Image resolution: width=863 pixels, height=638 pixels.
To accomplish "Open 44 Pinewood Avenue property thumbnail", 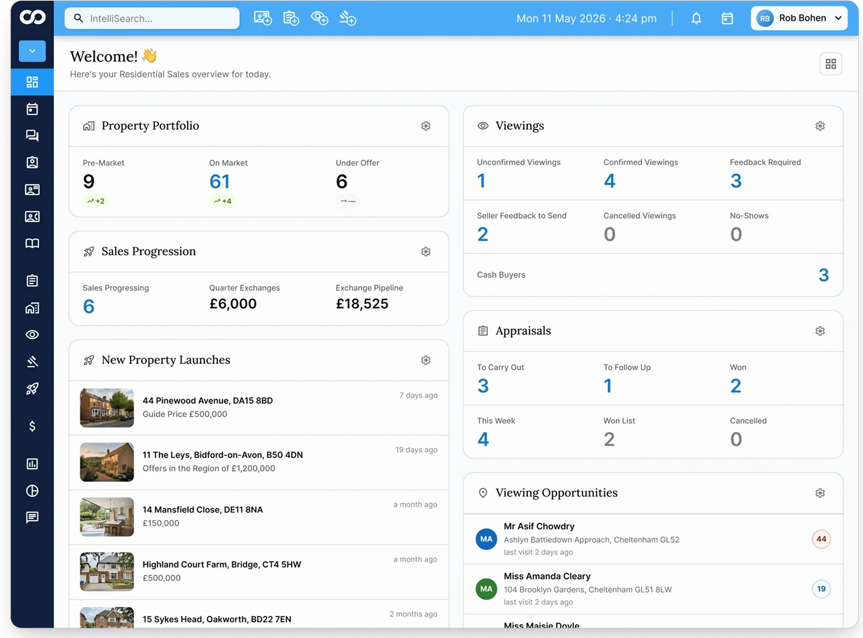I will 107,408.
